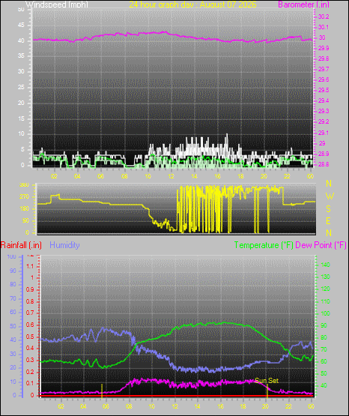Click the yellow sunrise marker line near hour 06
Viewport: 349px width, 416px height.
coord(102,391)
